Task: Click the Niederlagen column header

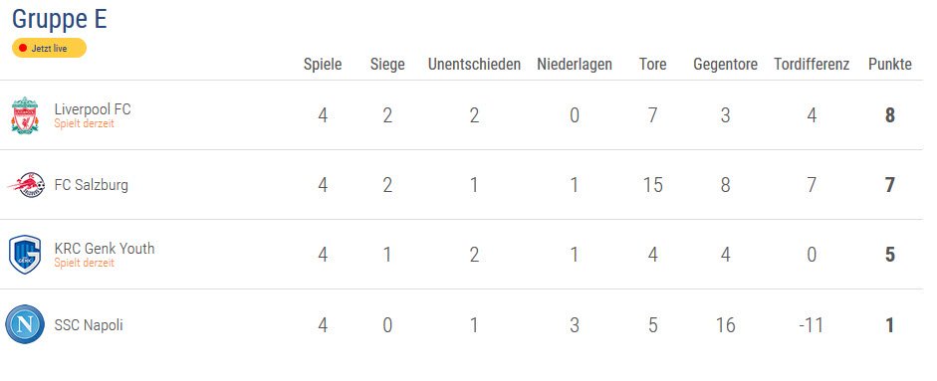Action: point(575,65)
